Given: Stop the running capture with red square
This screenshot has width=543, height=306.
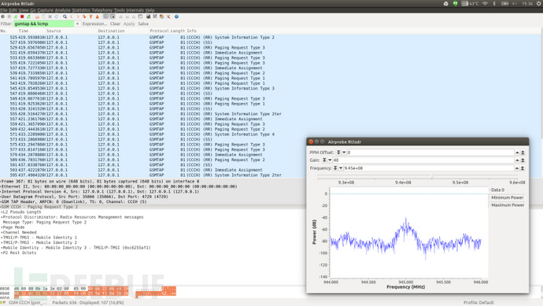Looking at the screenshot, I should (x=22, y=17).
